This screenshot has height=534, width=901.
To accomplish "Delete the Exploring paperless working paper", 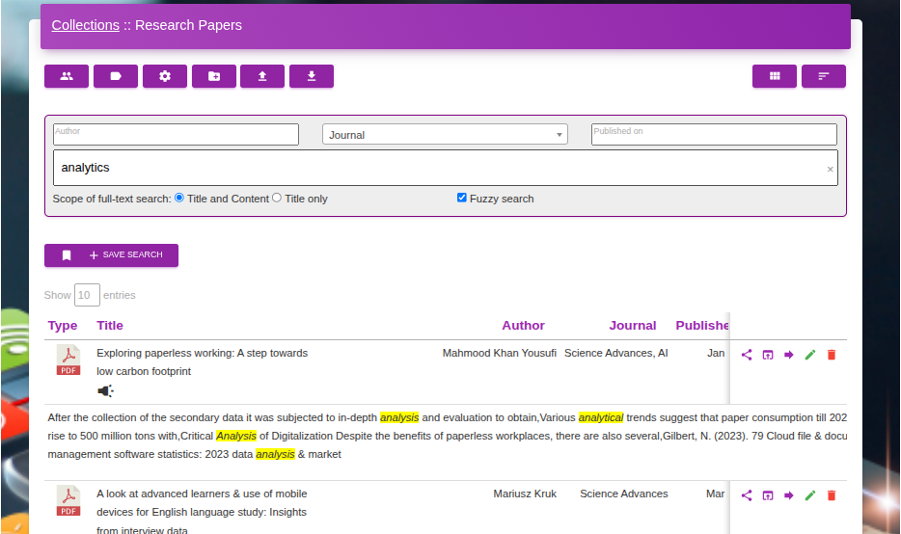I will [831, 355].
